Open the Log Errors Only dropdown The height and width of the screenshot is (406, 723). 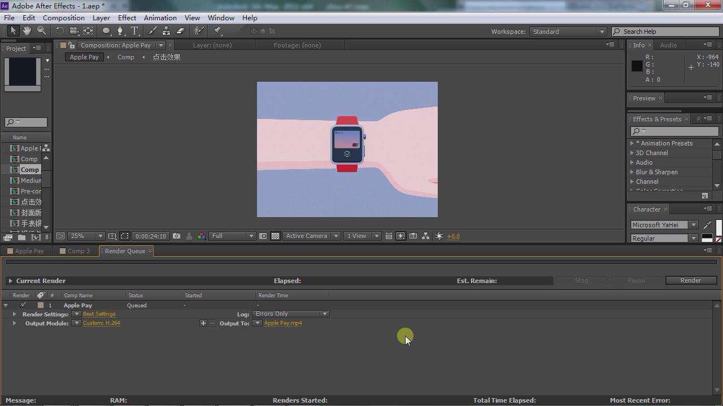pyautogui.click(x=290, y=314)
